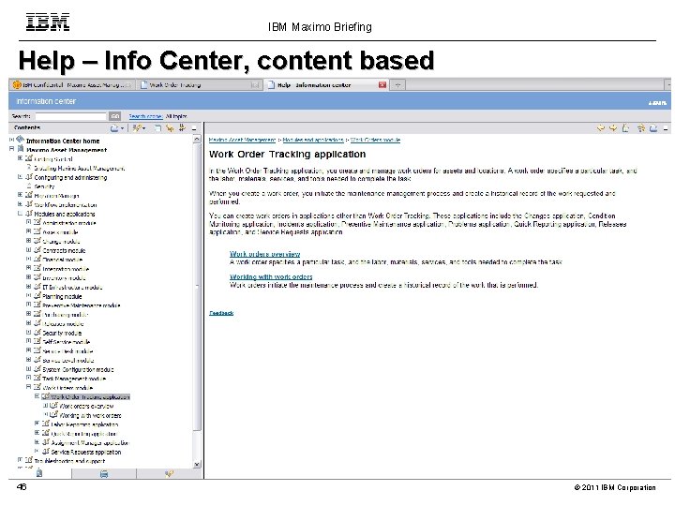Select Service Requests application tree item

(86, 453)
